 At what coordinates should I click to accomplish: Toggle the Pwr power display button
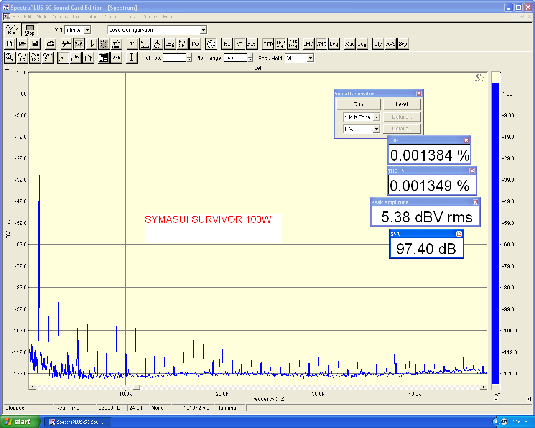252,44
